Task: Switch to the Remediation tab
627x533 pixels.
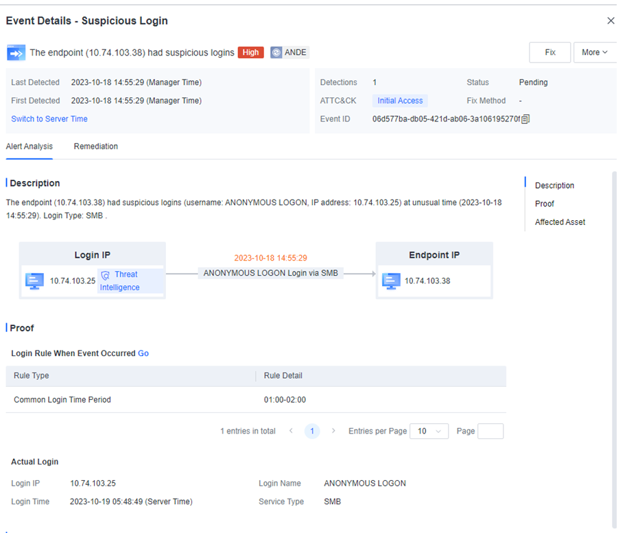Action: click(x=96, y=147)
